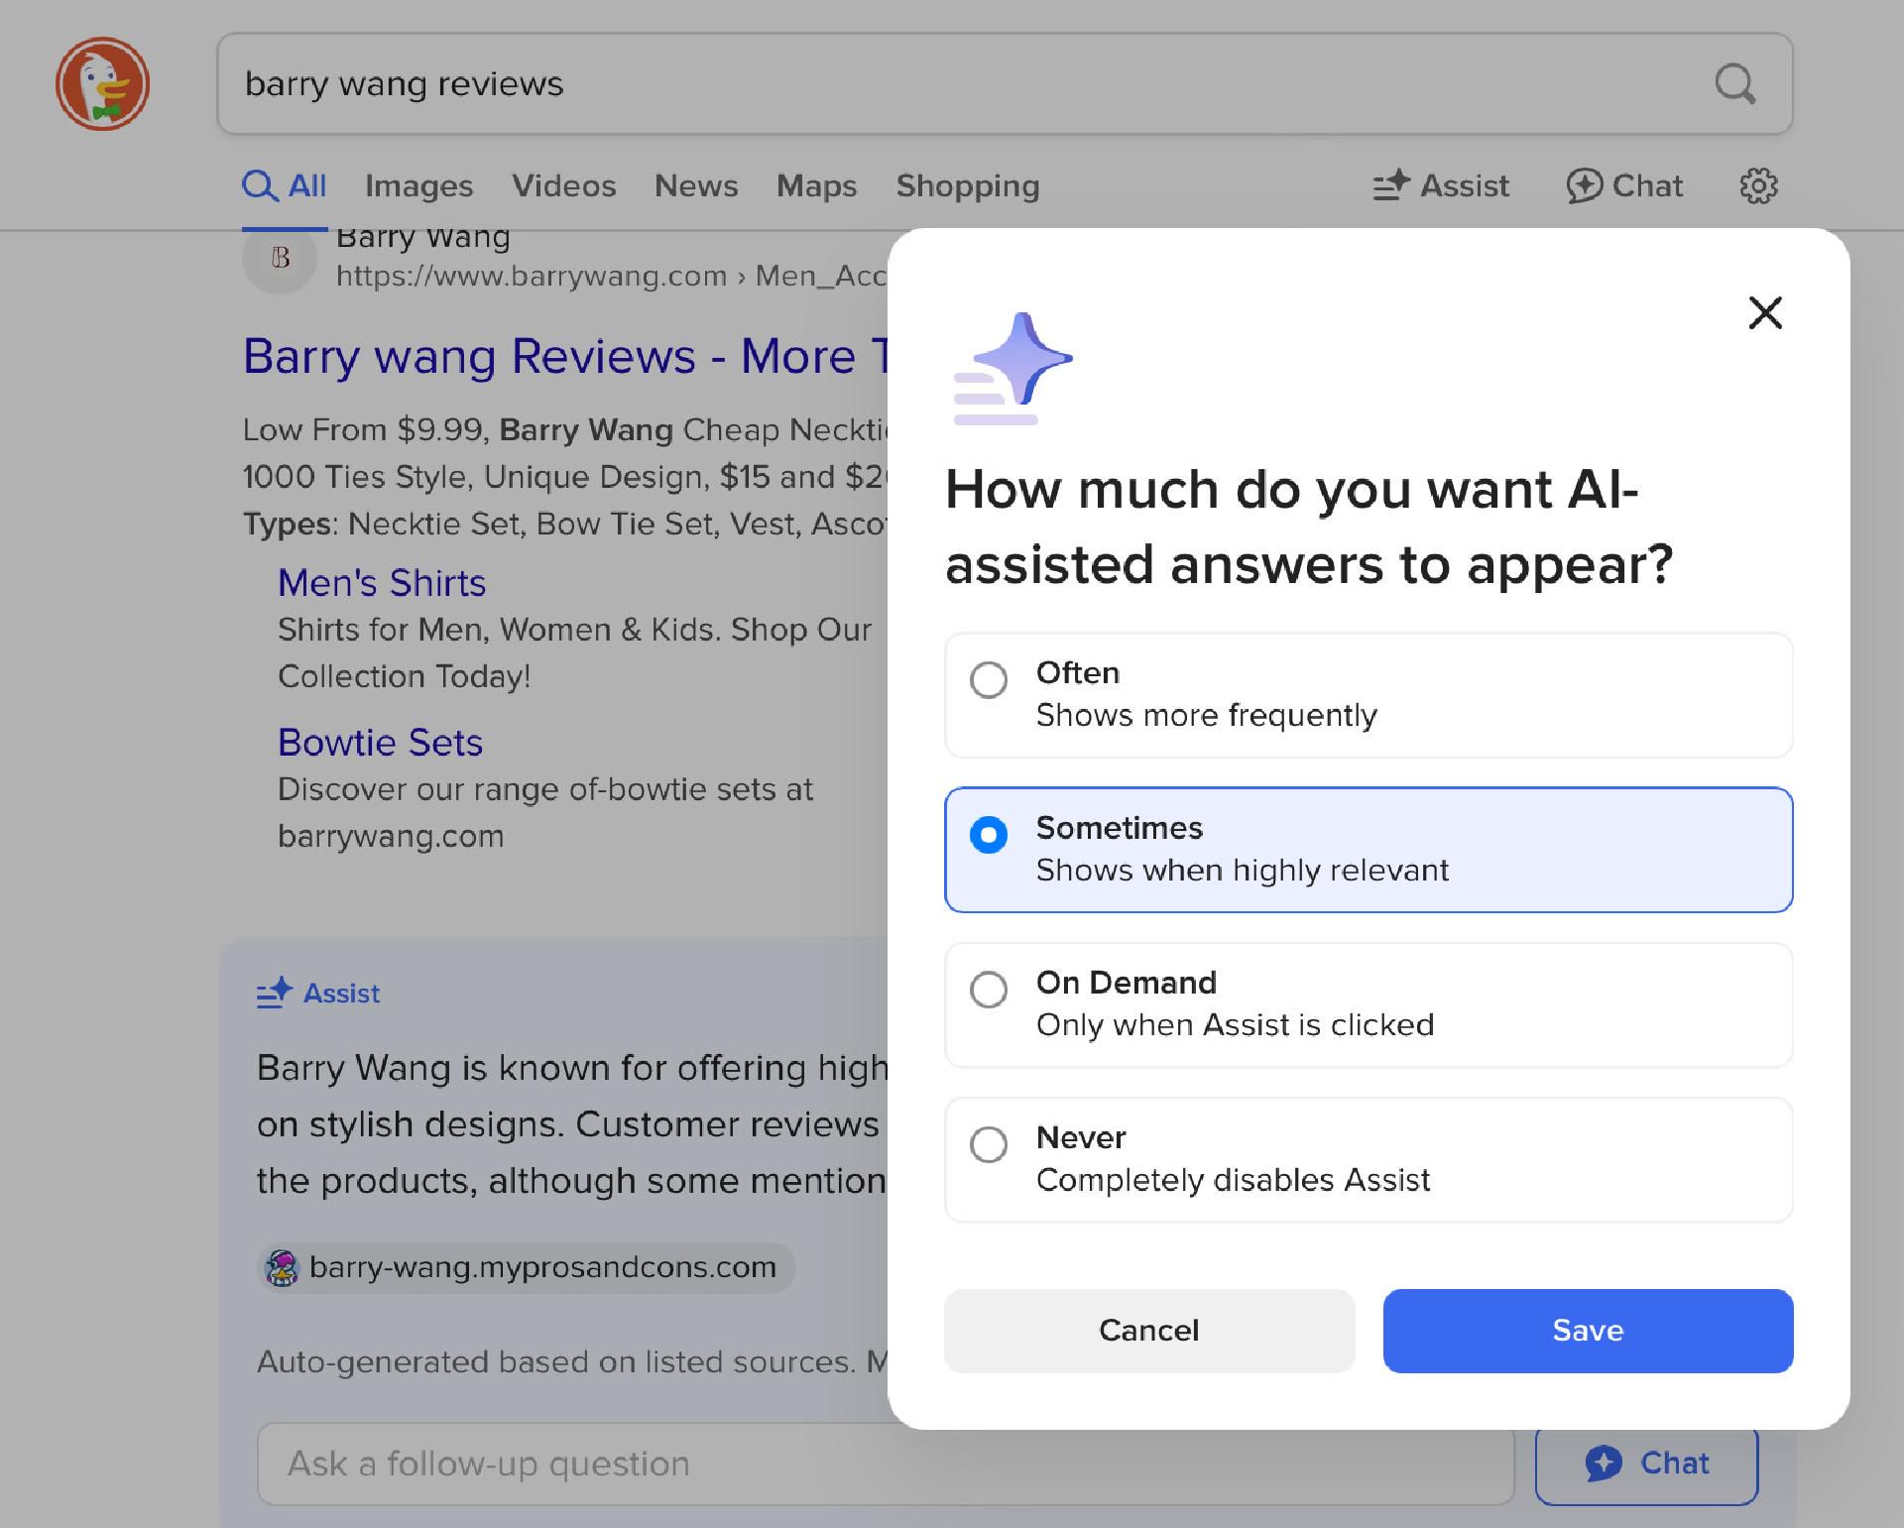This screenshot has width=1904, height=1528.
Task: Open the settings gear icon
Action: [1758, 185]
